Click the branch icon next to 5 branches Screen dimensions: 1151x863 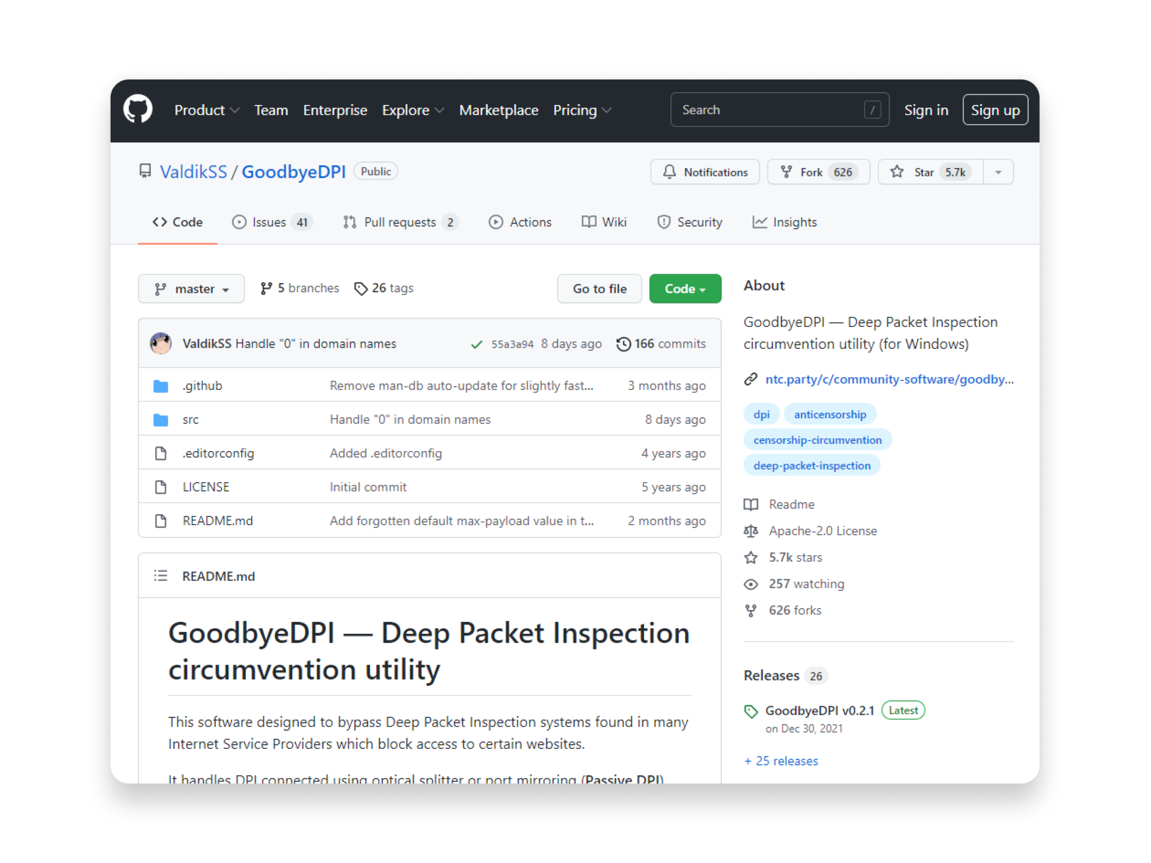point(266,288)
